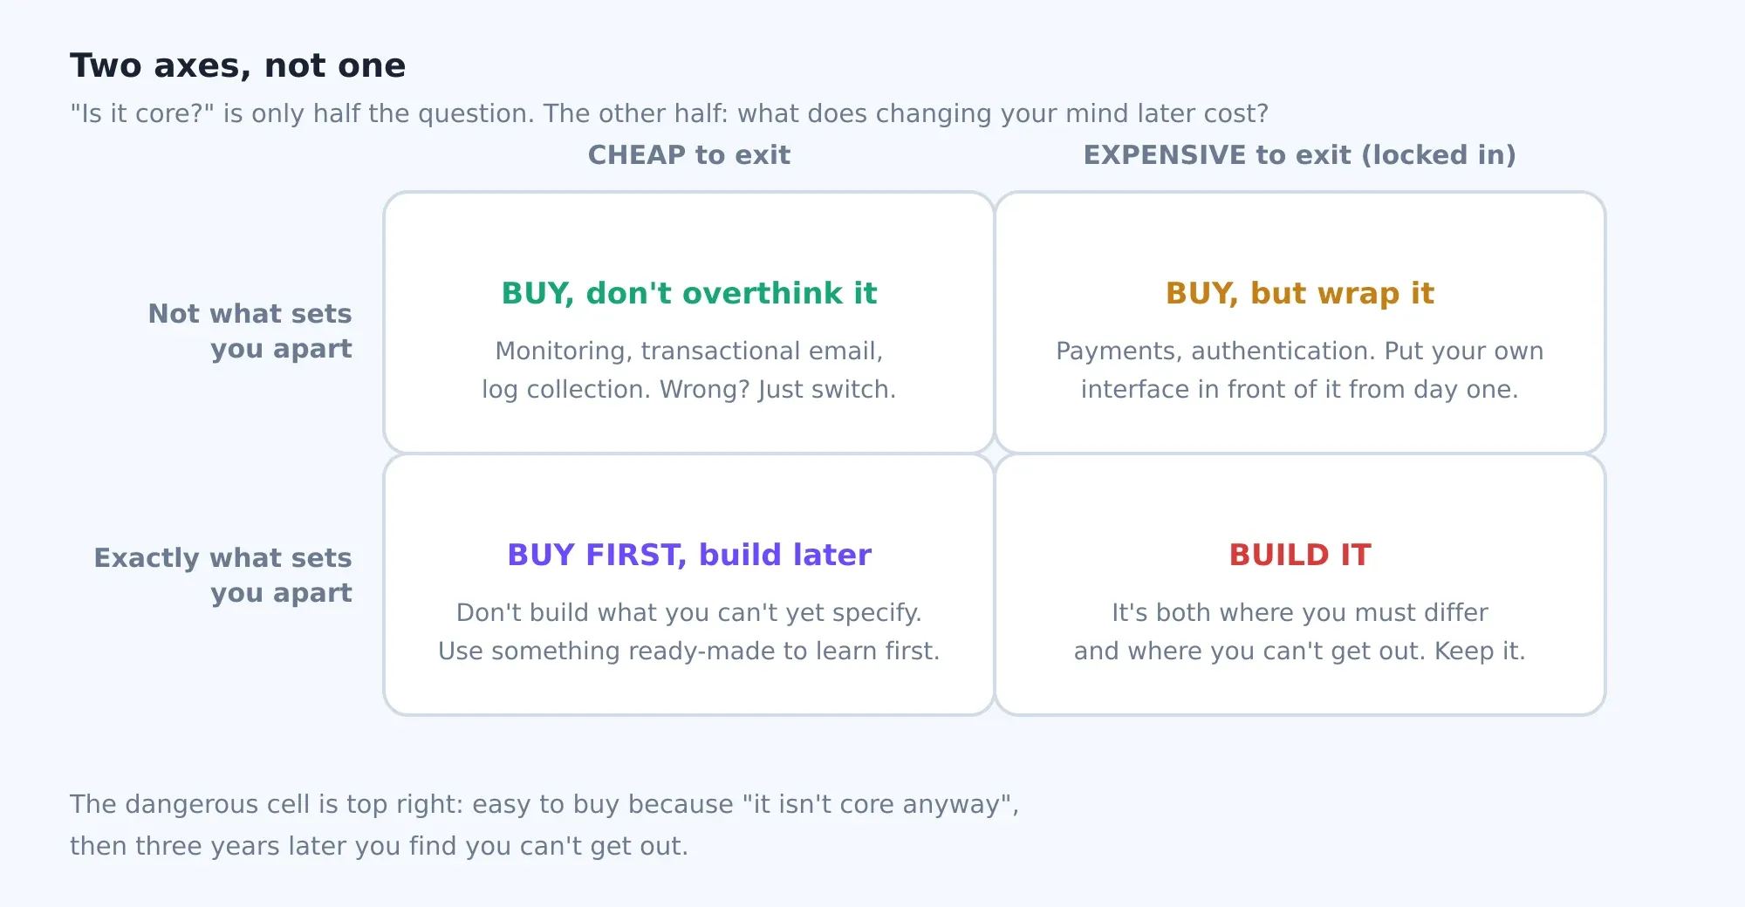The width and height of the screenshot is (1745, 907).
Task: Click the footer line 'The dangerous cell is top right'
Action: [544, 804]
